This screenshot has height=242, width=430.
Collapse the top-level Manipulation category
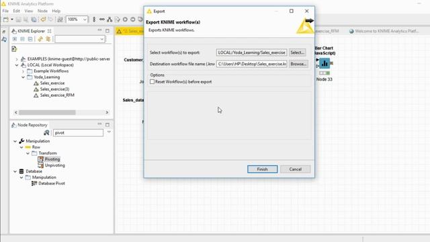[x=15, y=141]
